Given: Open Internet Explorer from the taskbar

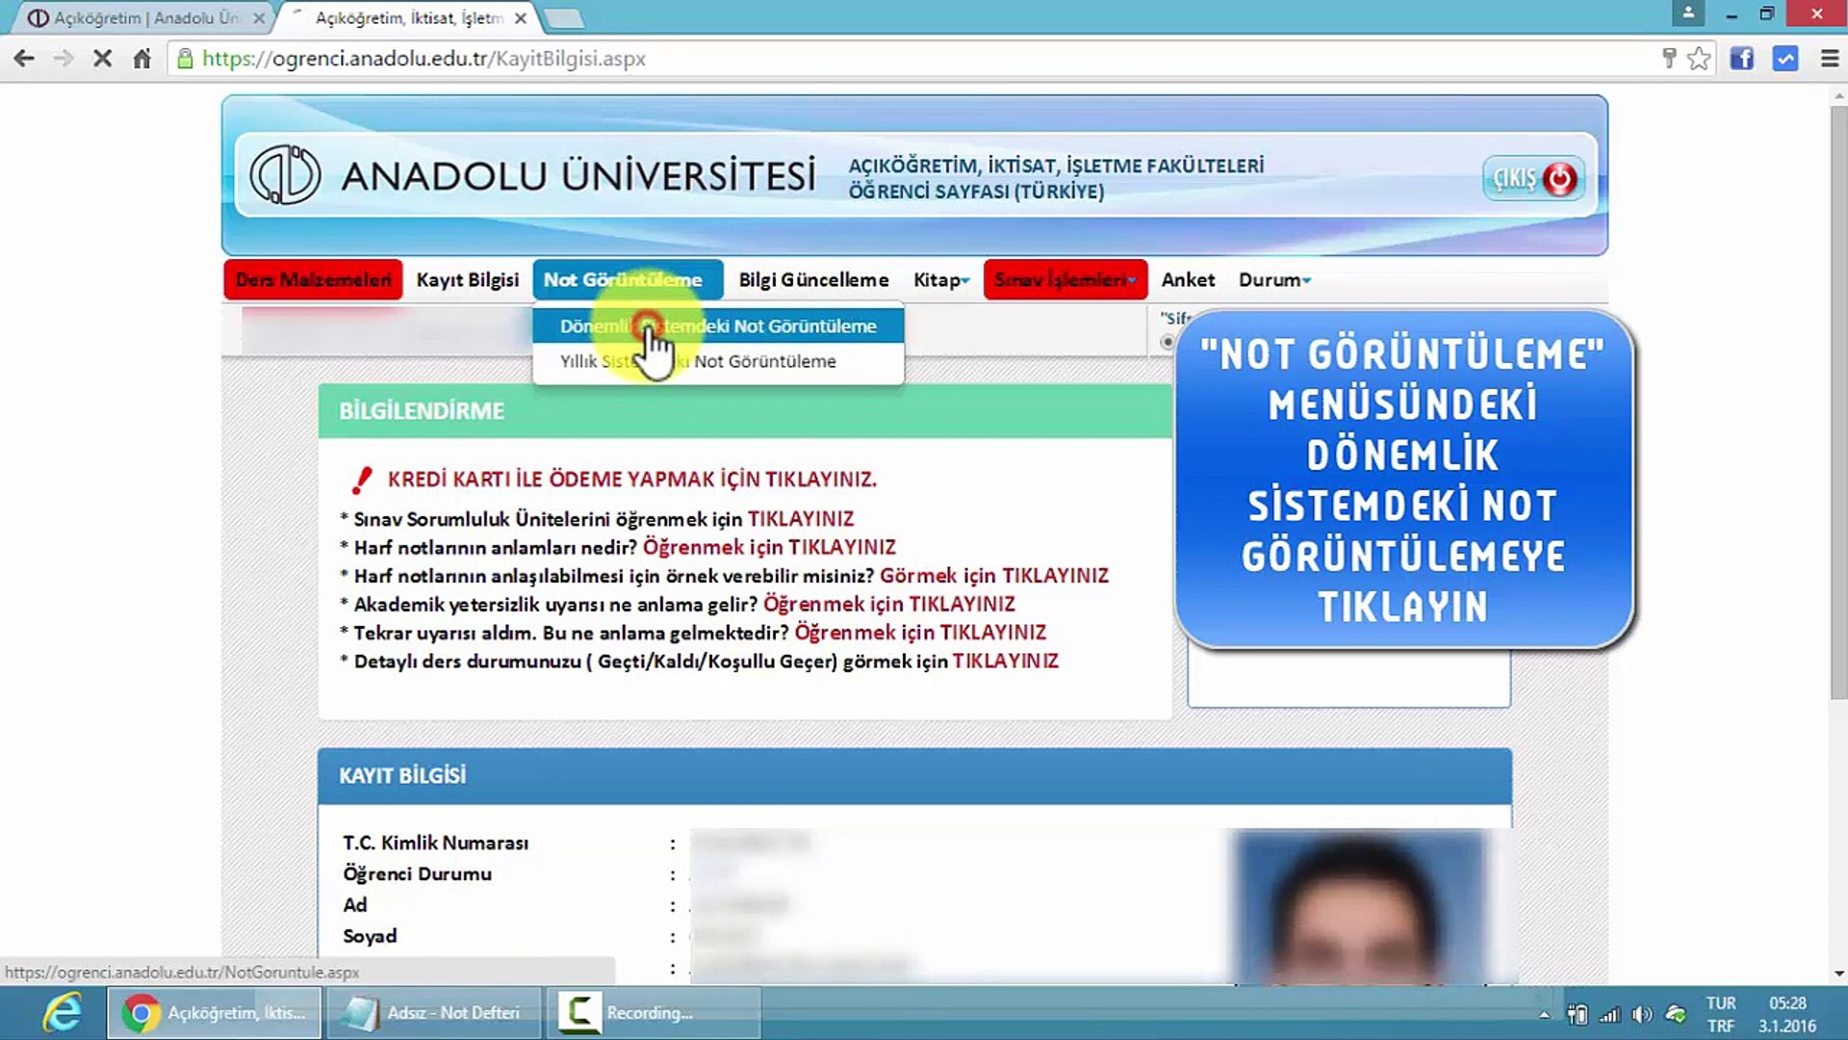Looking at the screenshot, I should pos(63,1013).
